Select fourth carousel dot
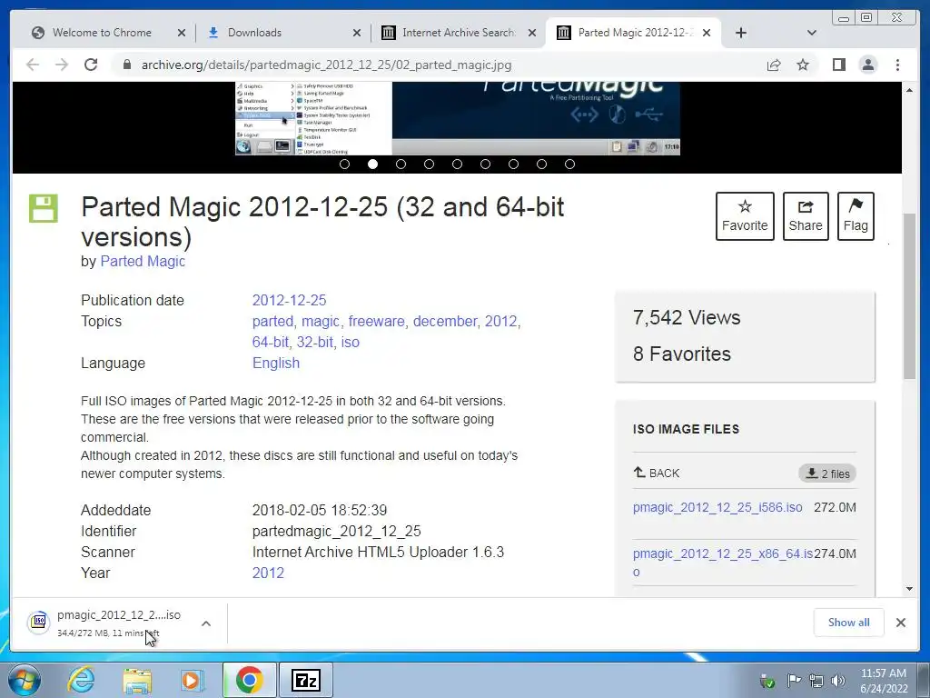The width and height of the screenshot is (930, 698). click(x=429, y=165)
